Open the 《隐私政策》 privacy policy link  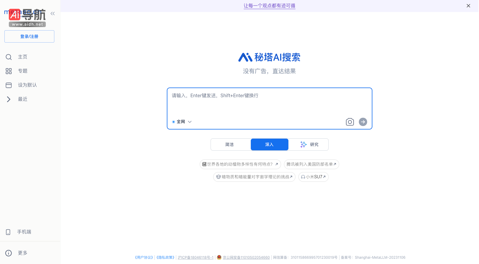click(165, 258)
